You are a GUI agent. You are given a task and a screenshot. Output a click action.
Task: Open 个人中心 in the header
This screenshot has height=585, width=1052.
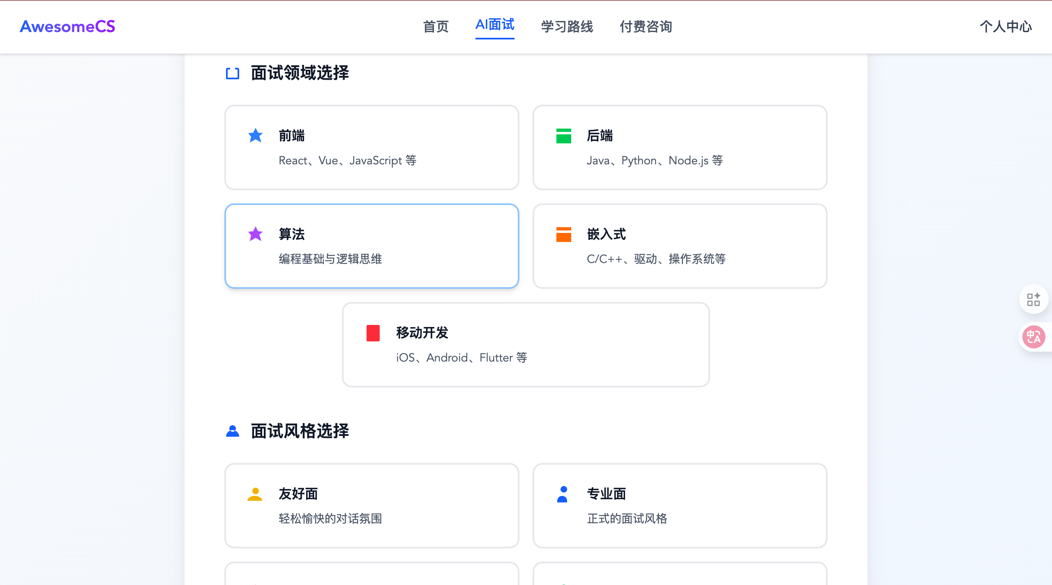pos(1006,27)
